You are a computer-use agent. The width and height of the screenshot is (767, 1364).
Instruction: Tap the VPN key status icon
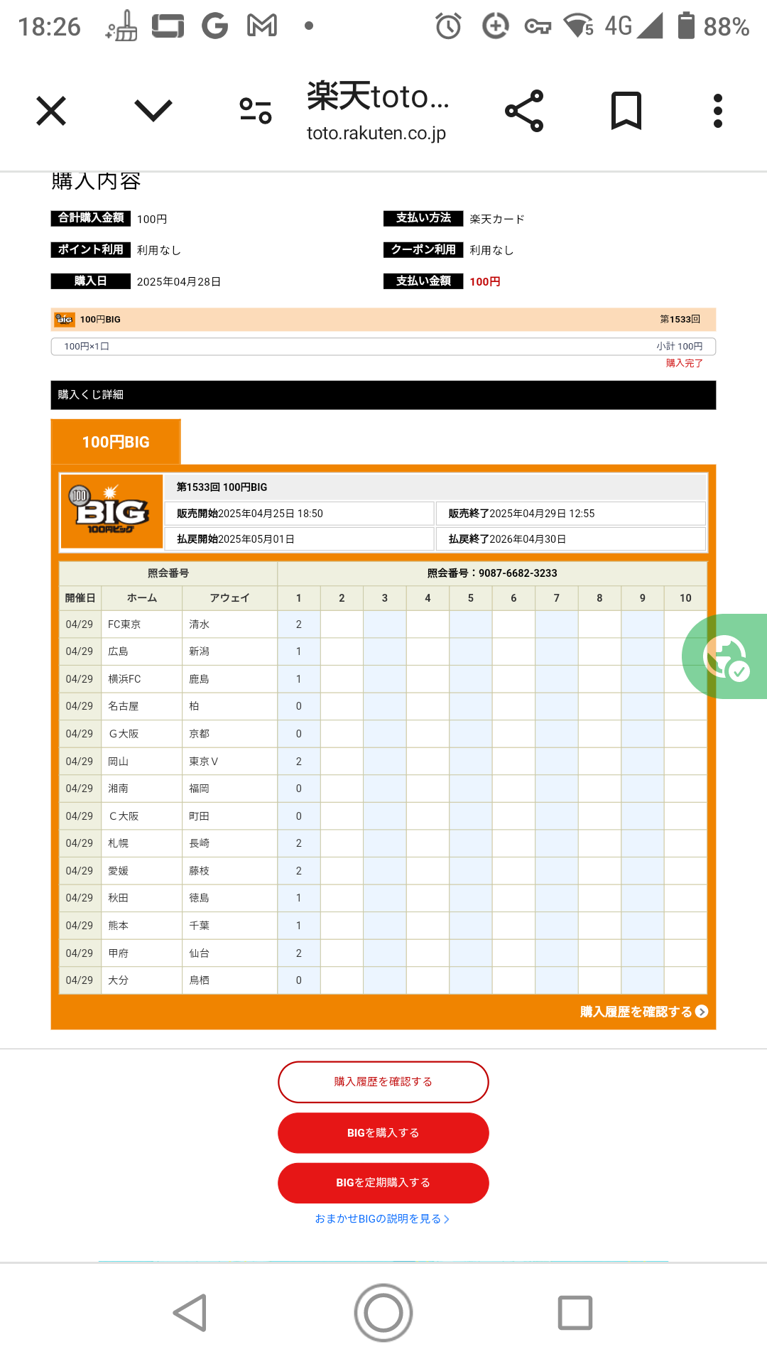point(538,27)
